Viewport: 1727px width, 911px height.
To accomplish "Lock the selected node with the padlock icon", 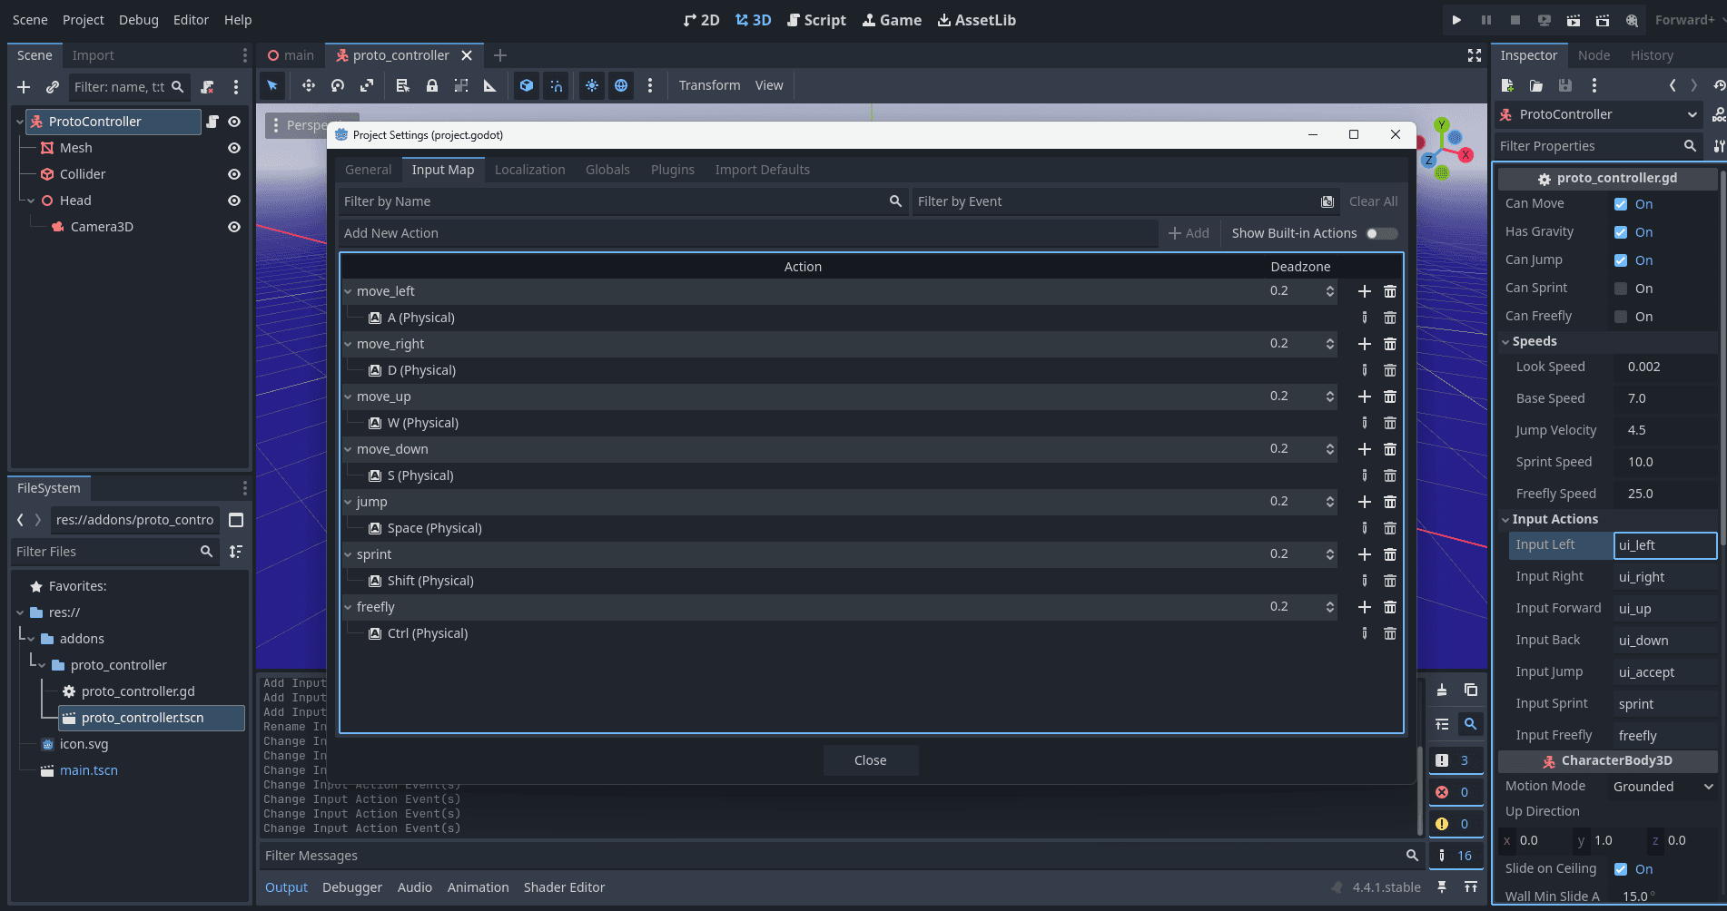I will 432,85.
